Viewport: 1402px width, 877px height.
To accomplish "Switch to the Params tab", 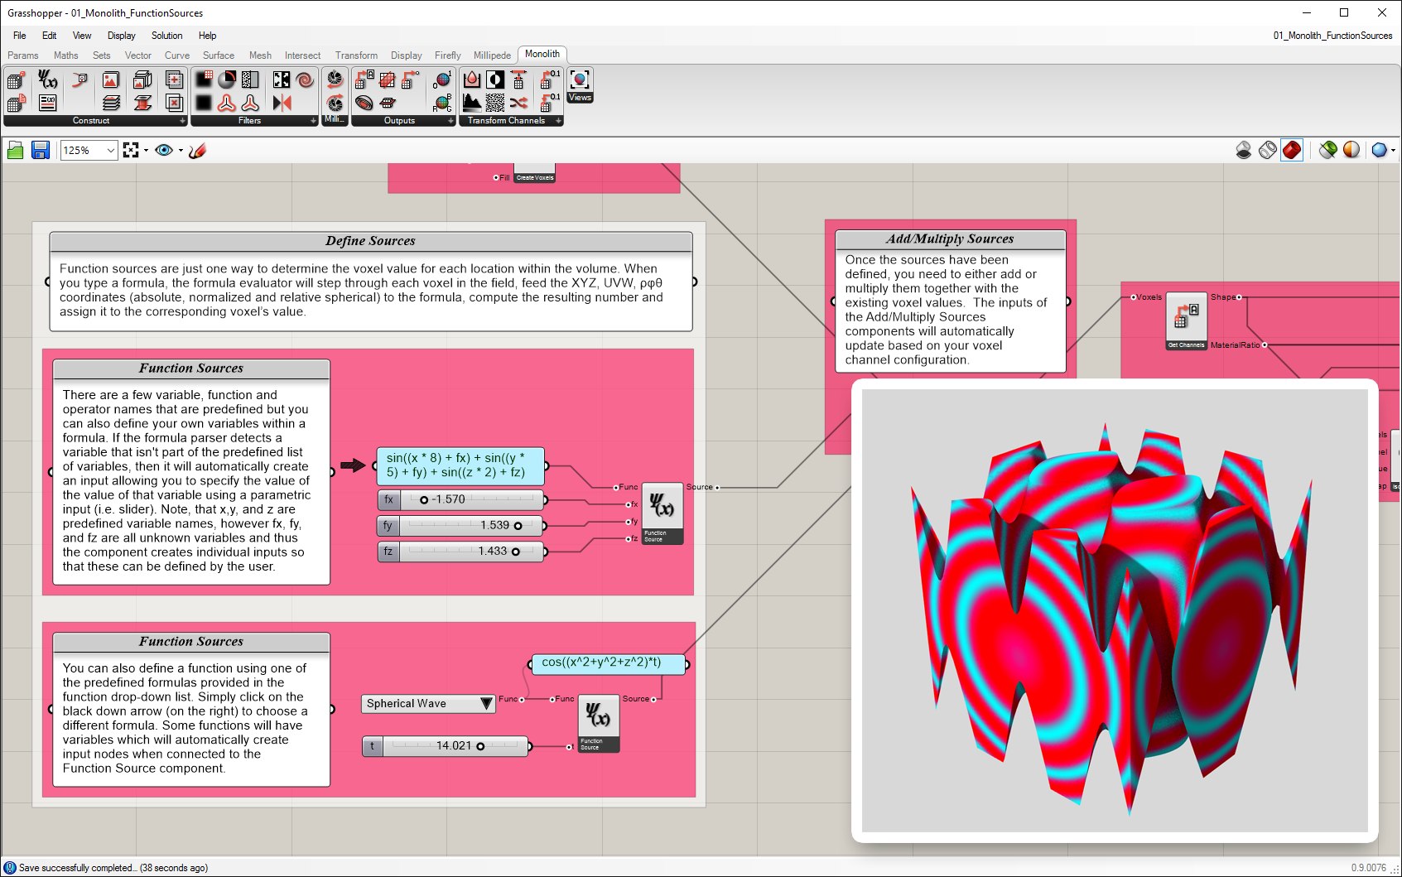I will (x=23, y=55).
